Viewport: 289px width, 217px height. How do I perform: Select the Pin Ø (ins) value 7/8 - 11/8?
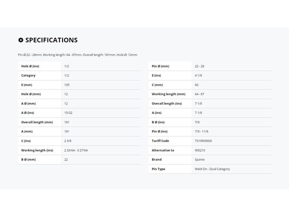pos(201,132)
